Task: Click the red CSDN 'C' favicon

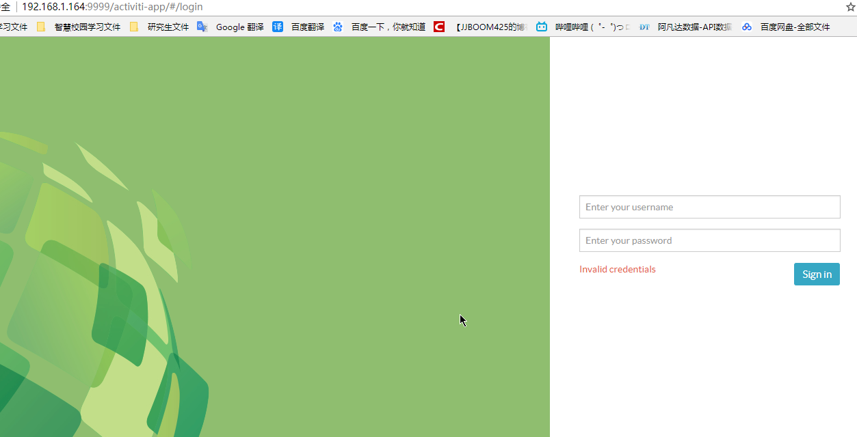Action: pyautogui.click(x=439, y=27)
